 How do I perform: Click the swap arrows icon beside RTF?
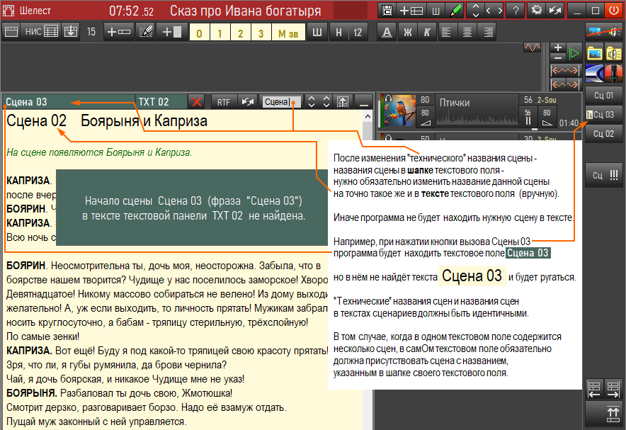[x=248, y=102]
